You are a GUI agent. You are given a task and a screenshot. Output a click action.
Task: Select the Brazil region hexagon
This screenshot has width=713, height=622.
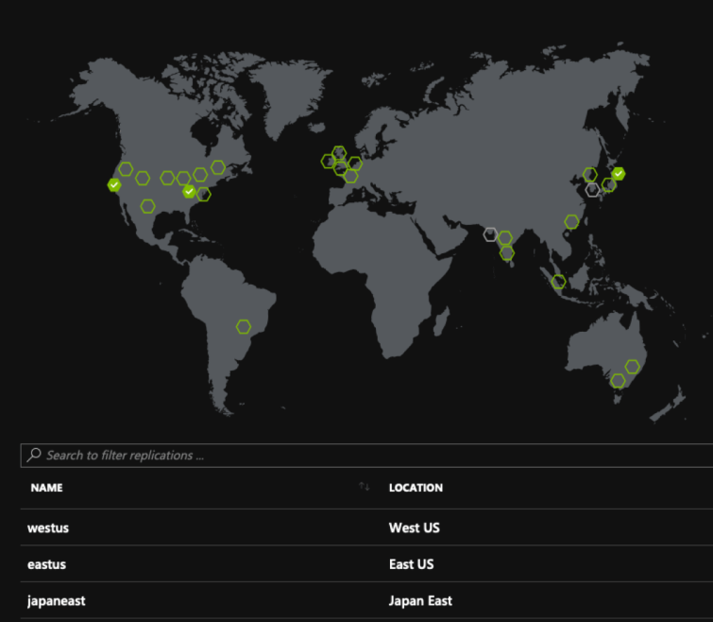[x=244, y=327]
